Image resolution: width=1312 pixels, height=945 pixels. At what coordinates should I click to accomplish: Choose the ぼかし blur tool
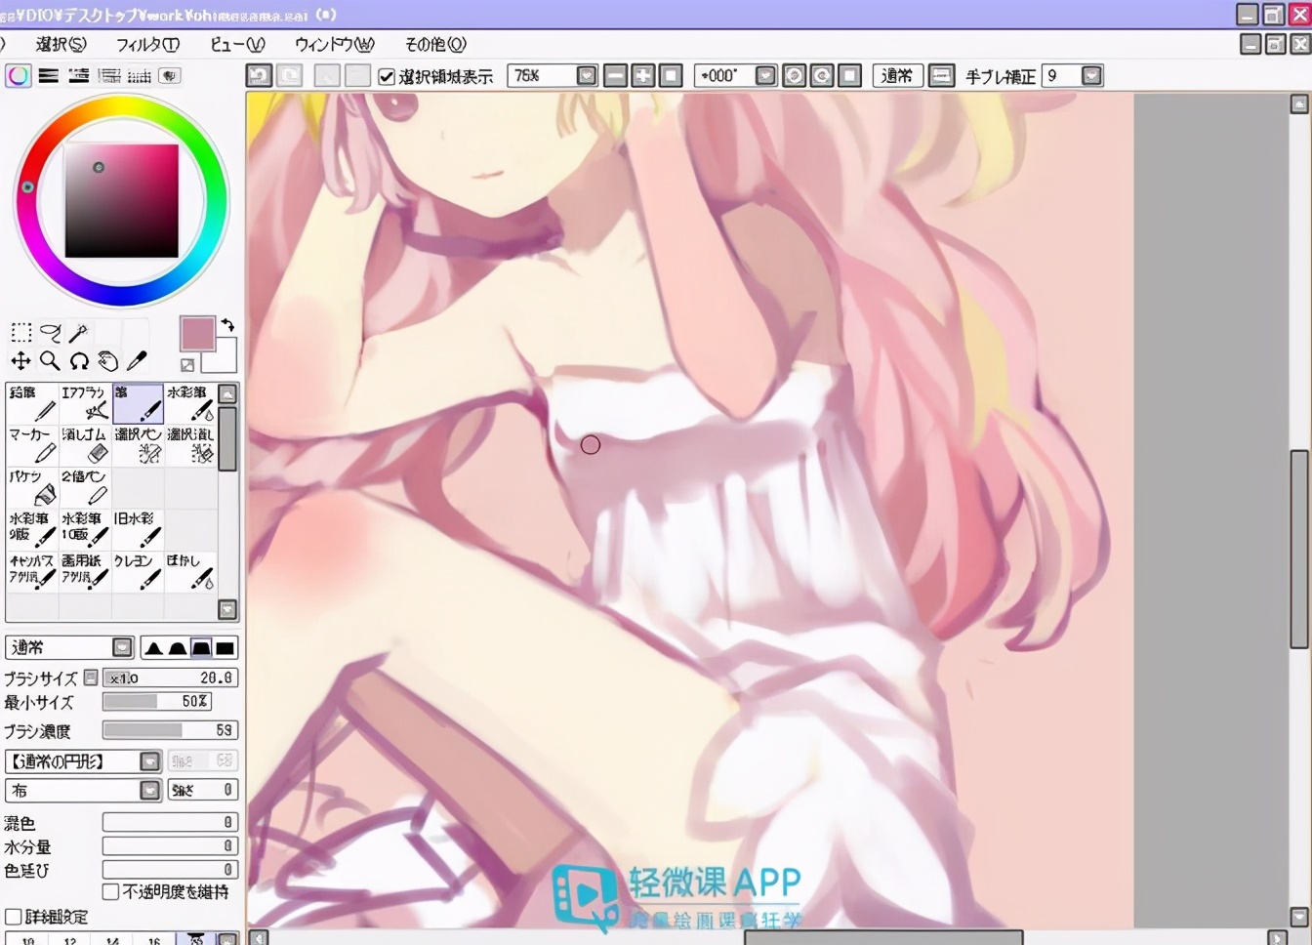click(190, 571)
